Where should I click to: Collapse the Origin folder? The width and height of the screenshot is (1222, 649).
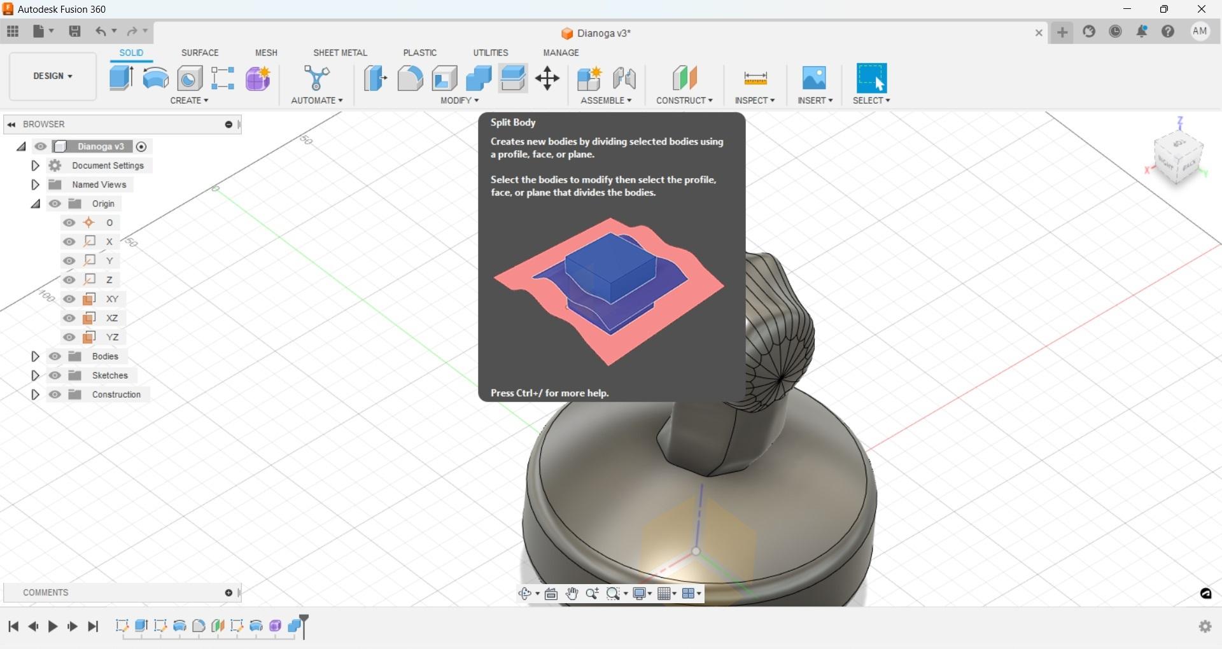click(x=35, y=204)
